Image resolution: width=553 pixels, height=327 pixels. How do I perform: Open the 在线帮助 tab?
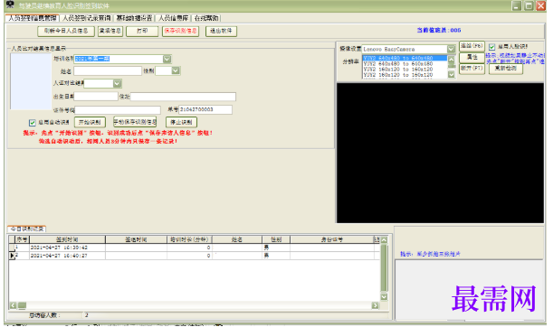point(206,18)
